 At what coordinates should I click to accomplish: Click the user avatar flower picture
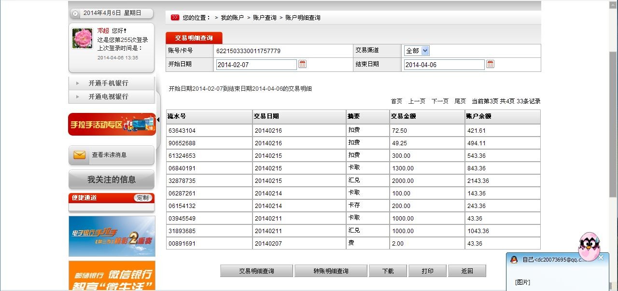click(82, 38)
